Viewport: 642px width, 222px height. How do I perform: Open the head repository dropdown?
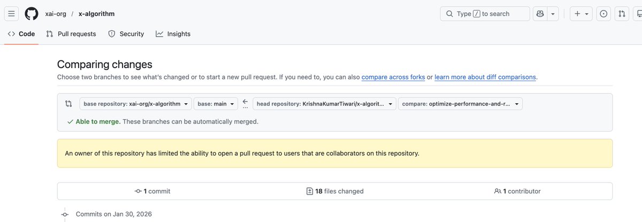pyautogui.click(x=325, y=104)
